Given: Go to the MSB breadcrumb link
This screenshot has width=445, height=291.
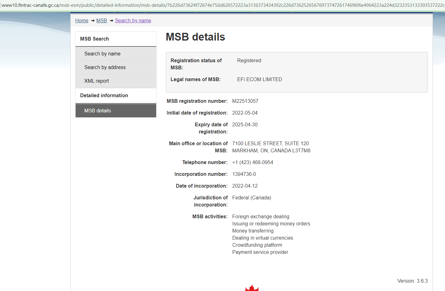Looking at the screenshot, I should [102, 20].
